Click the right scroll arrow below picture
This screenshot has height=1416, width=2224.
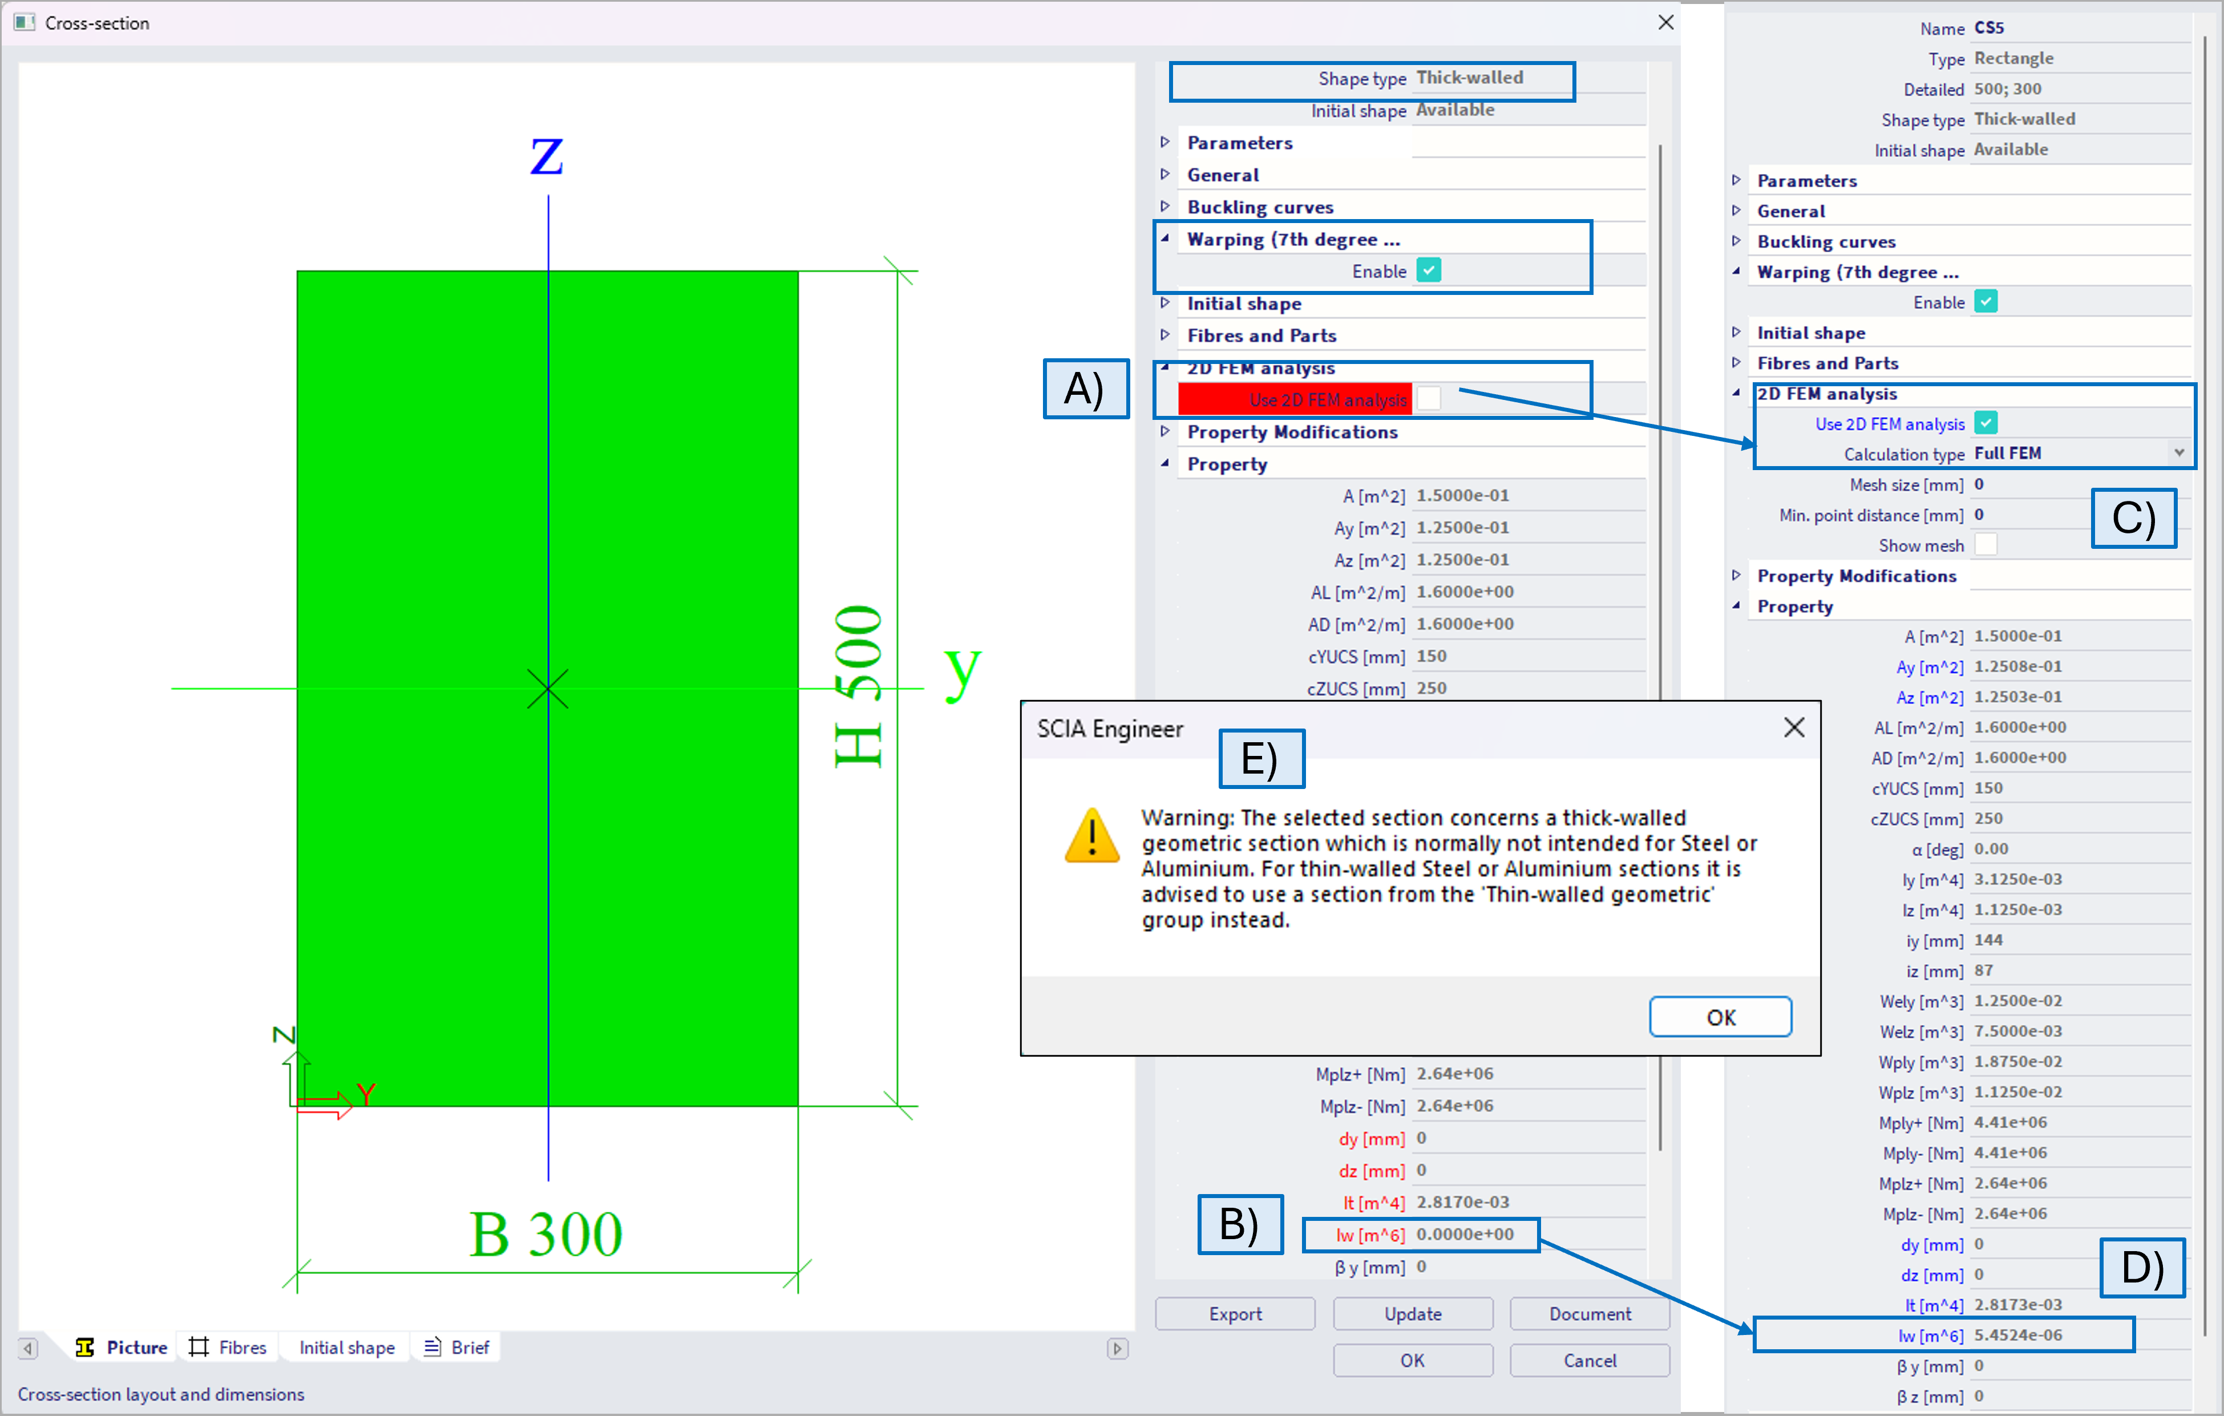(1117, 1348)
